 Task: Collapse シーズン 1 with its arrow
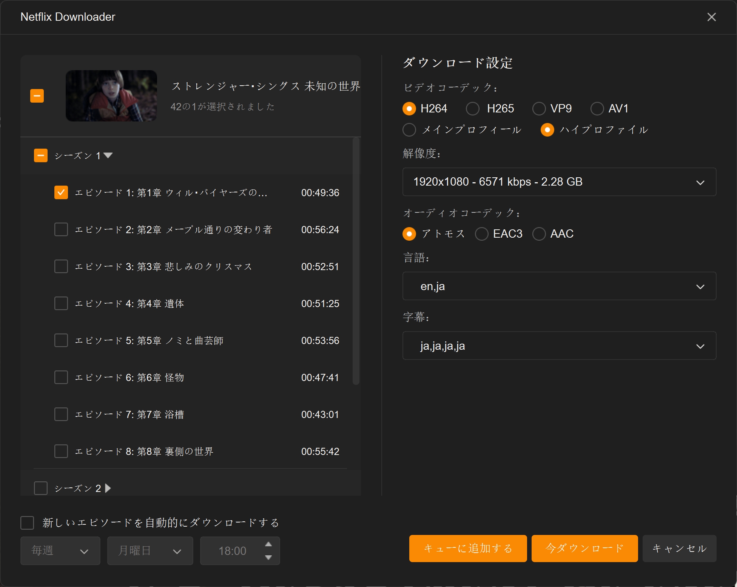[108, 155]
